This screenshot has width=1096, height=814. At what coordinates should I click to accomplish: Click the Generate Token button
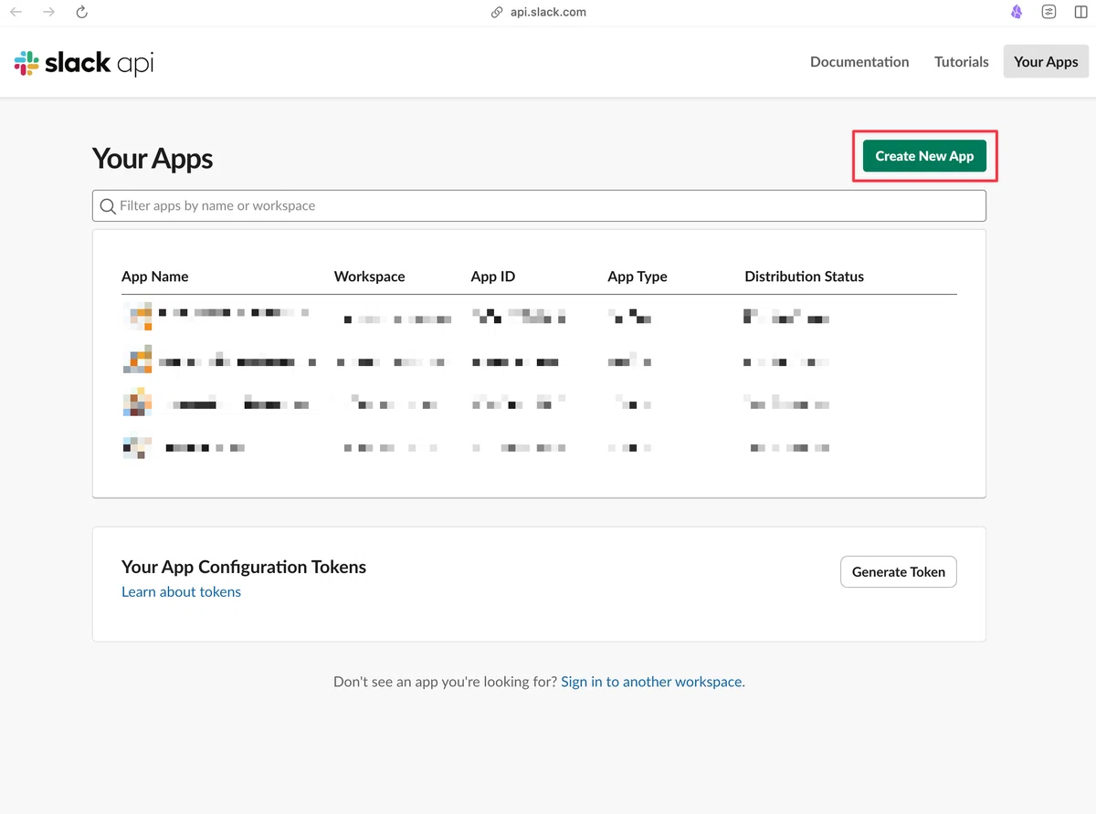click(x=899, y=572)
